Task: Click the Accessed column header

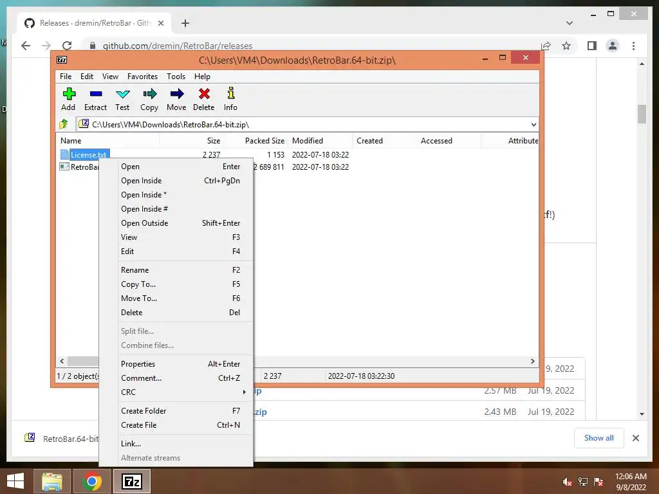Action: pos(449,141)
